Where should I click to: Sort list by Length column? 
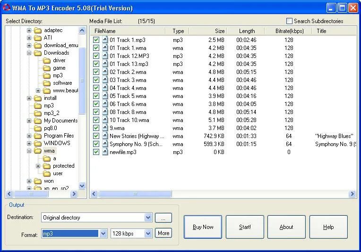(246, 31)
